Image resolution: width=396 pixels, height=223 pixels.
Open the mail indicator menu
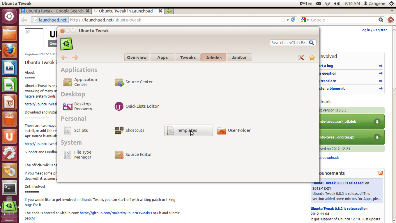pos(318,3)
